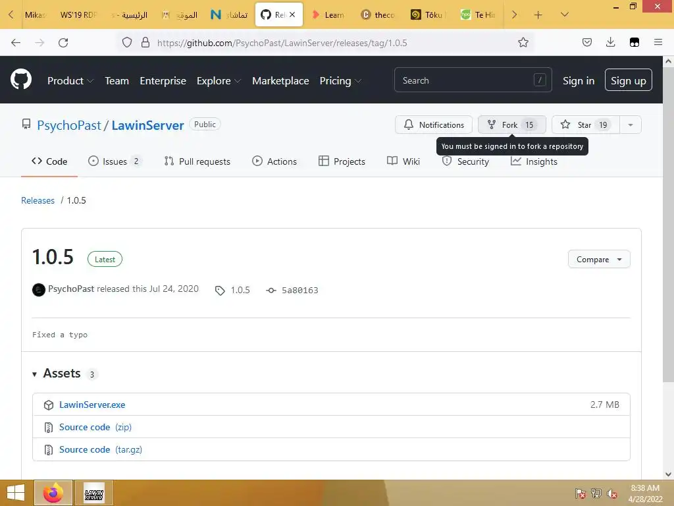
Task: Click the browser URL address bar
Action: [x=326, y=43]
